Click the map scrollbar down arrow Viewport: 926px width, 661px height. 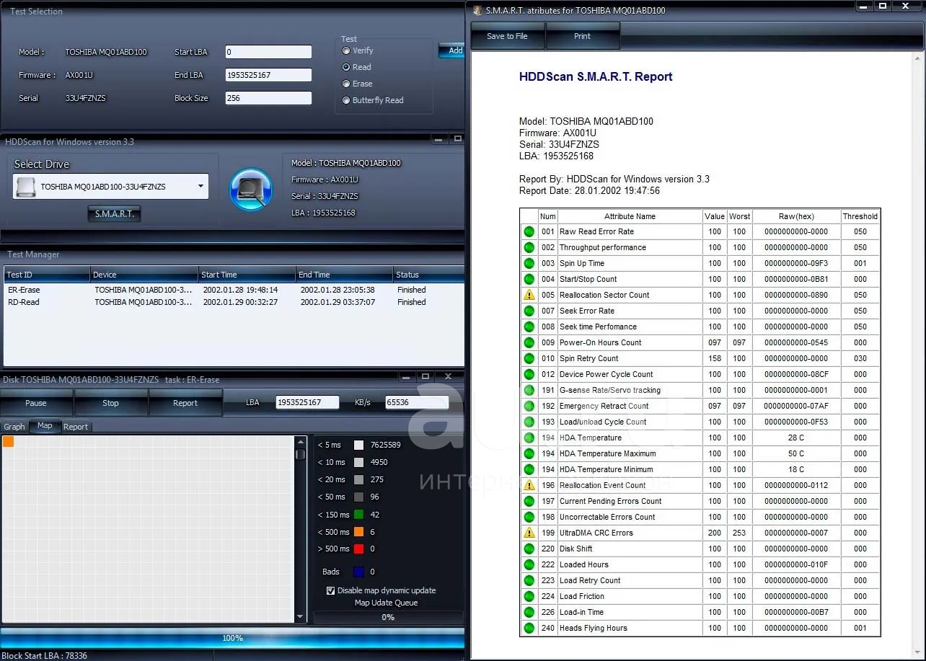(301, 618)
